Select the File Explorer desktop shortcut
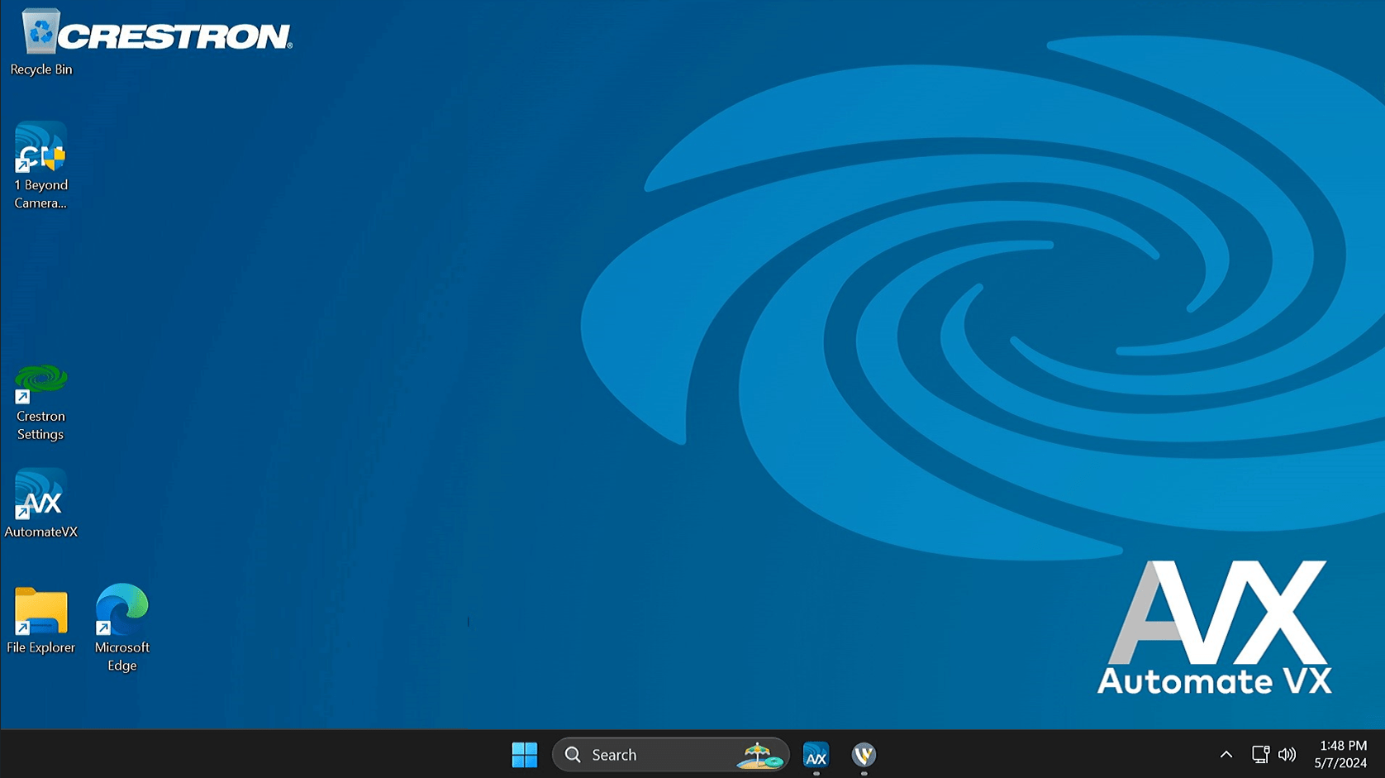 pos(40,619)
